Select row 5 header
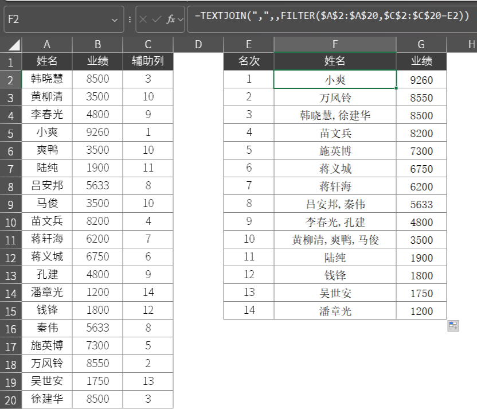 (11, 133)
